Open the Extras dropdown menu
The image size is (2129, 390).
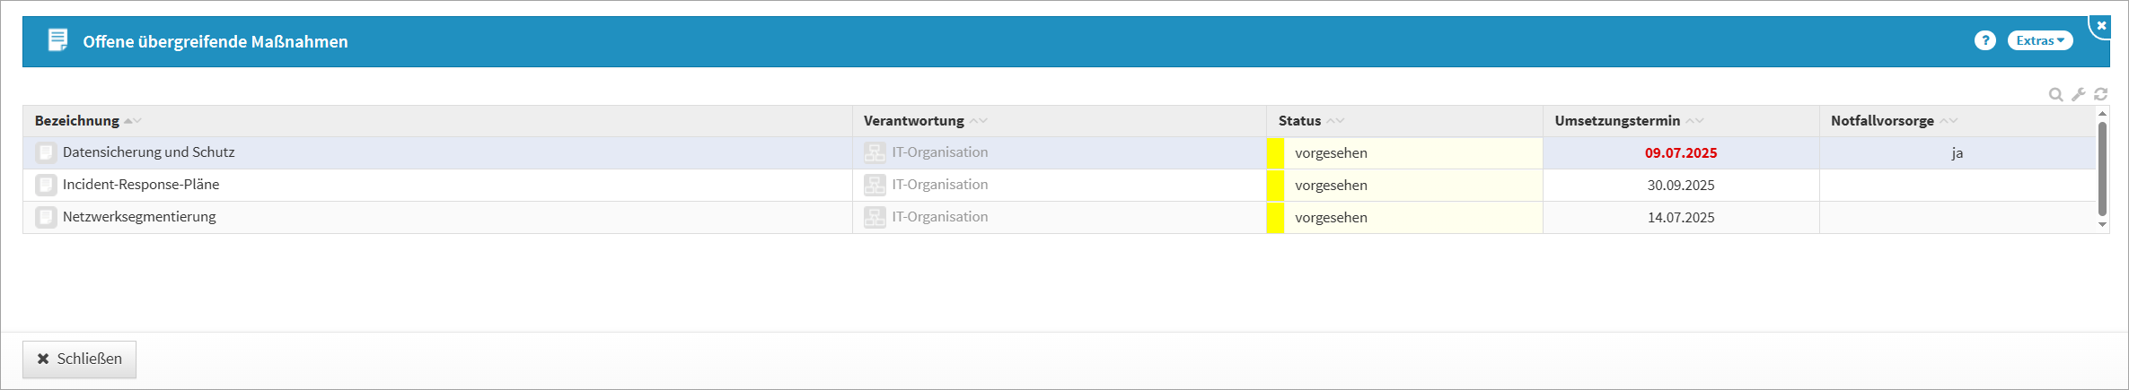point(2039,40)
